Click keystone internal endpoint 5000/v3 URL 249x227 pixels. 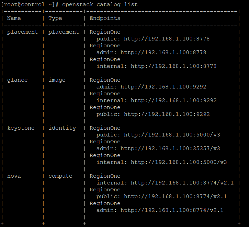coord(179,162)
